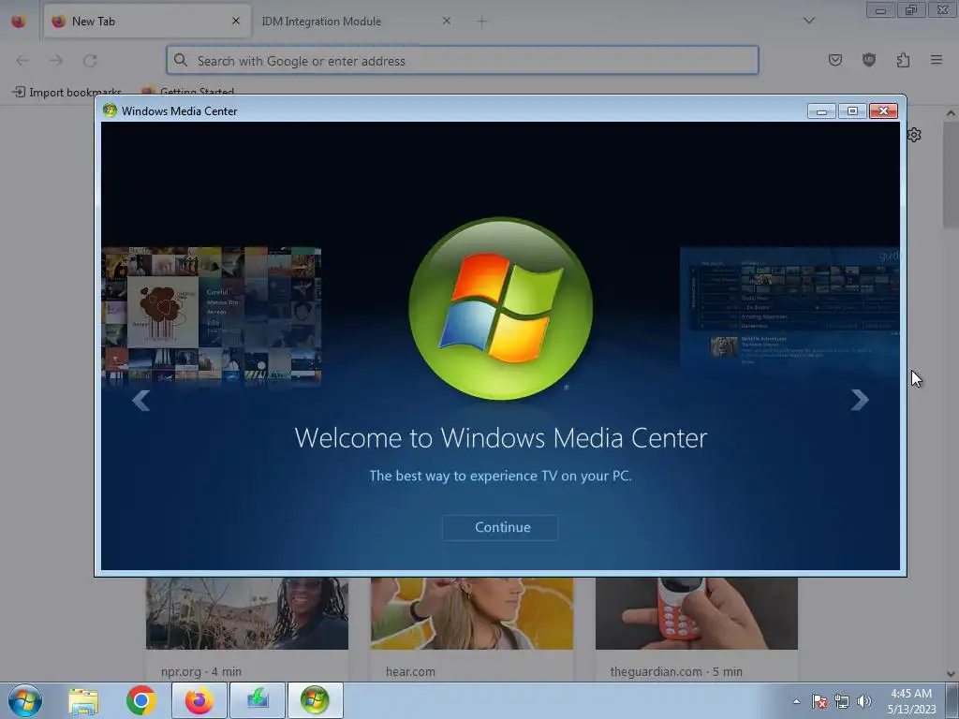The height and width of the screenshot is (719, 959).
Task: Maximize the Windows Media Center window
Action: click(852, 111)
